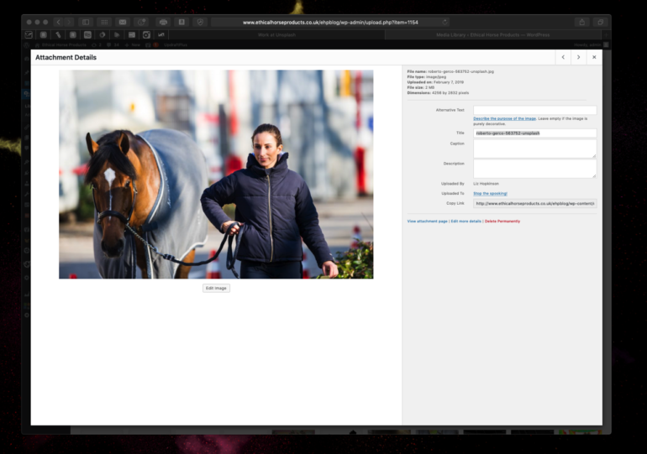The image size is (647, 454).
Task: Select the Copy Link URL field
Action: click(534, 203)
